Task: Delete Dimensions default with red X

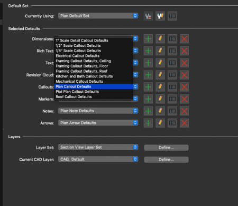Action: coord(185,39)
